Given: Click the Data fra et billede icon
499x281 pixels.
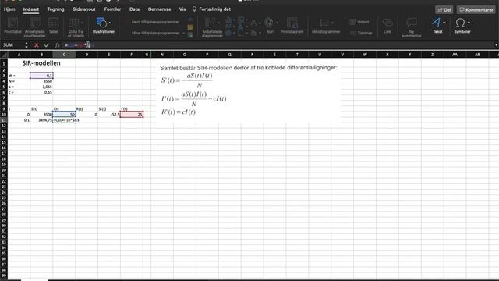Looking at the screenshot, I should click(73, 23).
